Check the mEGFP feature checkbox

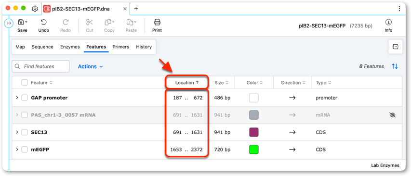pos(25,150)
